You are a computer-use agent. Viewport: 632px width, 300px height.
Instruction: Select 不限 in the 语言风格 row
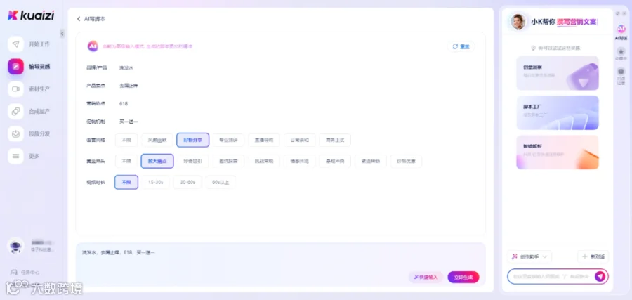126,141
